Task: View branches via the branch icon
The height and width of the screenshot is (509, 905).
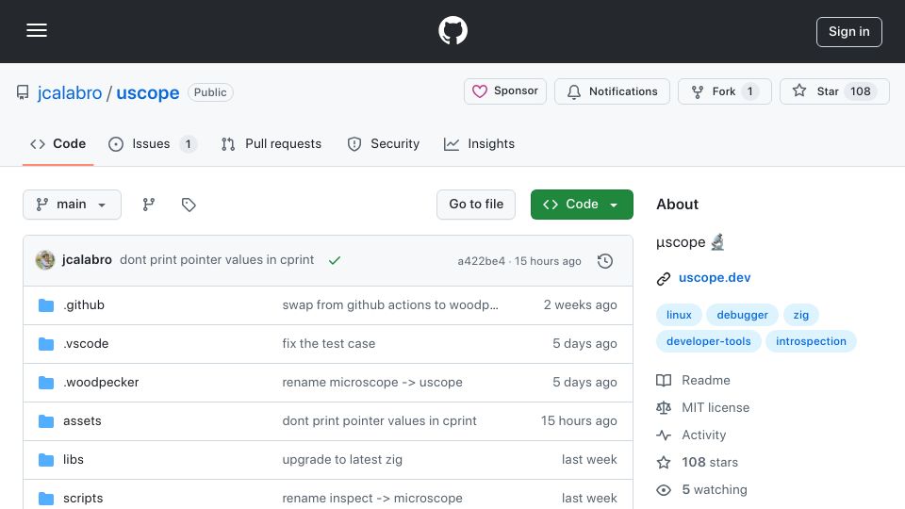Action: [149, 205]
